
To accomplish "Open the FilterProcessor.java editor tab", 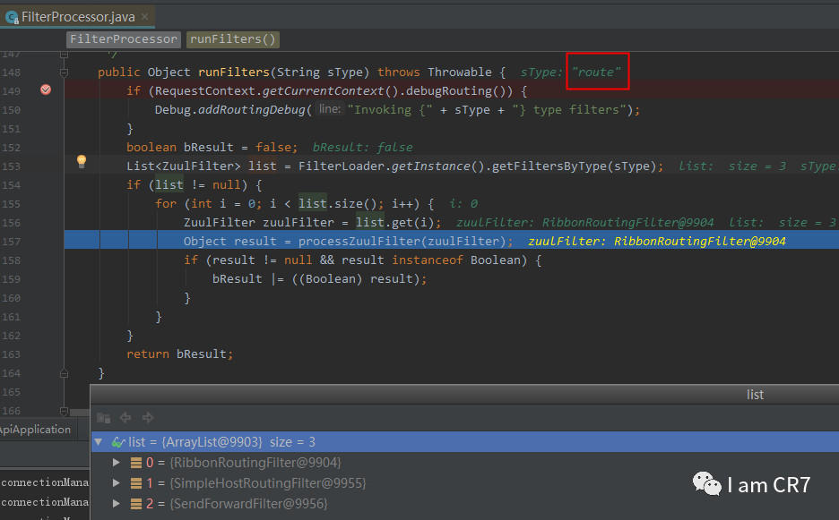I will [78, 17].
